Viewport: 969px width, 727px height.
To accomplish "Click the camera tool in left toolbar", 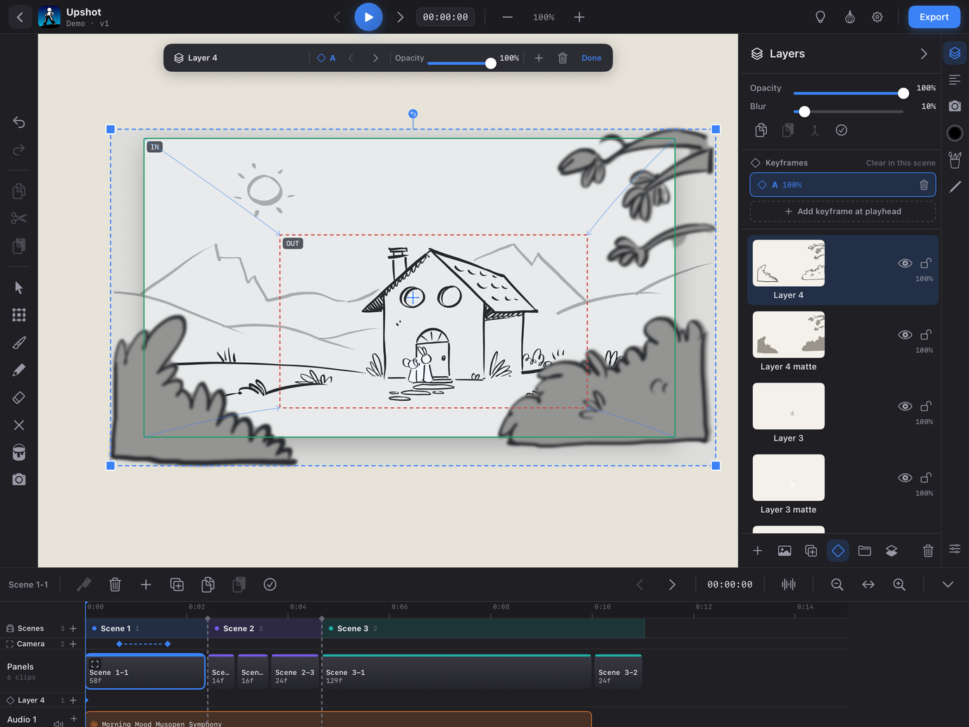I will 19,480.
